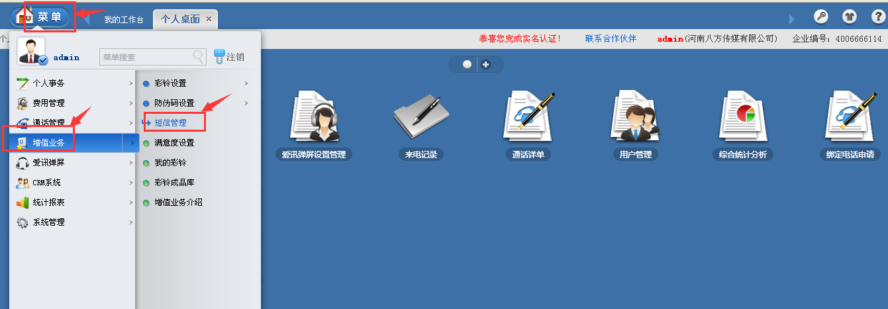Open 爱讯弹屏设置管理 desktop icon
Screen dimensions: 888x309
314,117
